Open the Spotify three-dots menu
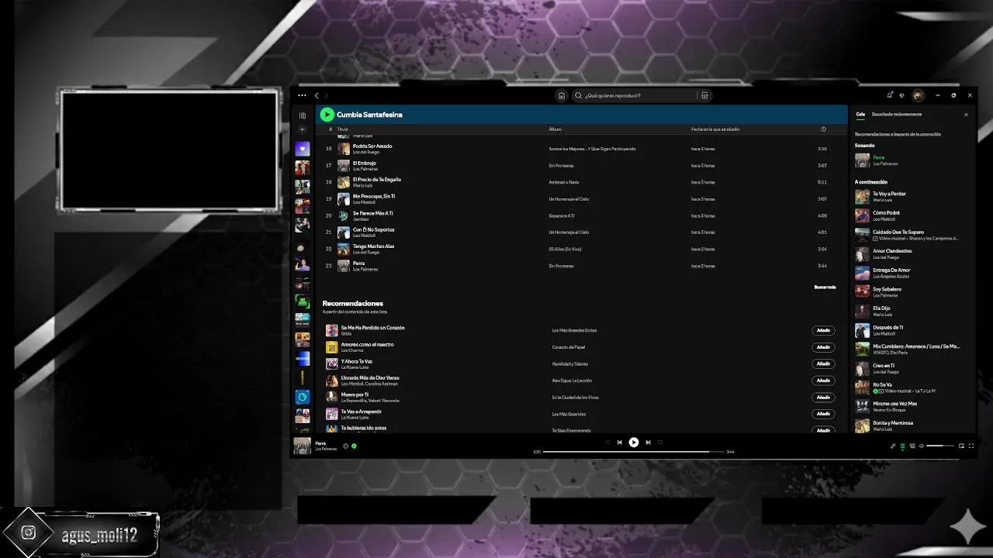993x558 pixels. [x=302, y=95]
